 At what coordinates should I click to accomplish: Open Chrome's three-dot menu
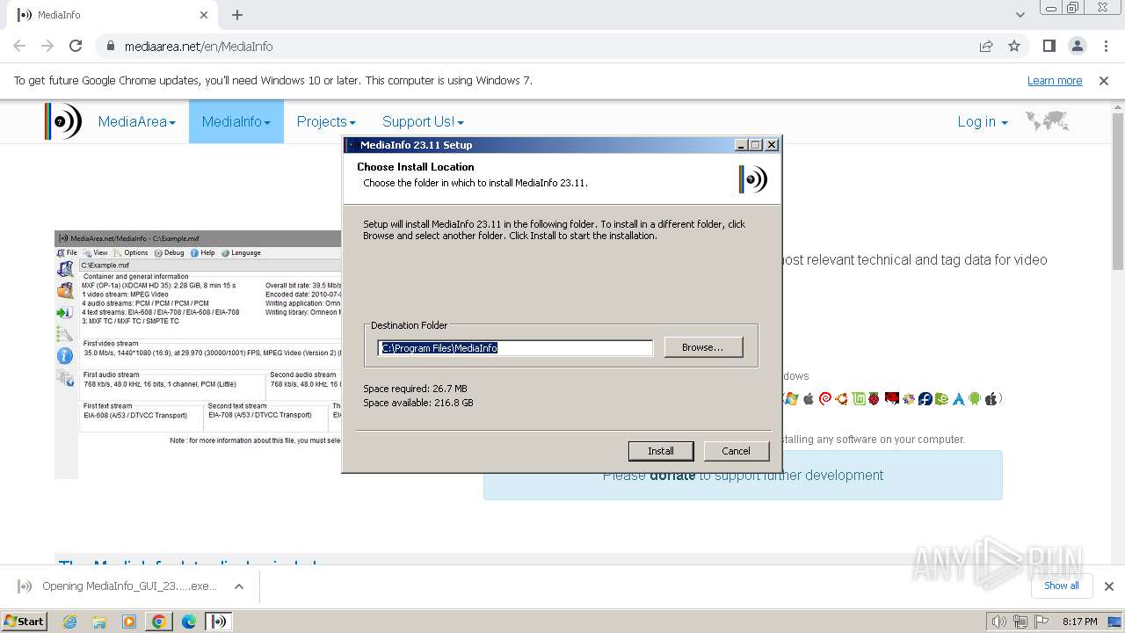pyautogui.click(x=1106, y=46)
